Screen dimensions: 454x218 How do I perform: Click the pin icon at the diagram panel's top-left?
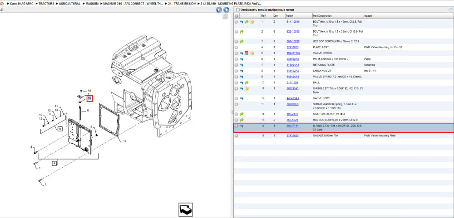[2, 10]
